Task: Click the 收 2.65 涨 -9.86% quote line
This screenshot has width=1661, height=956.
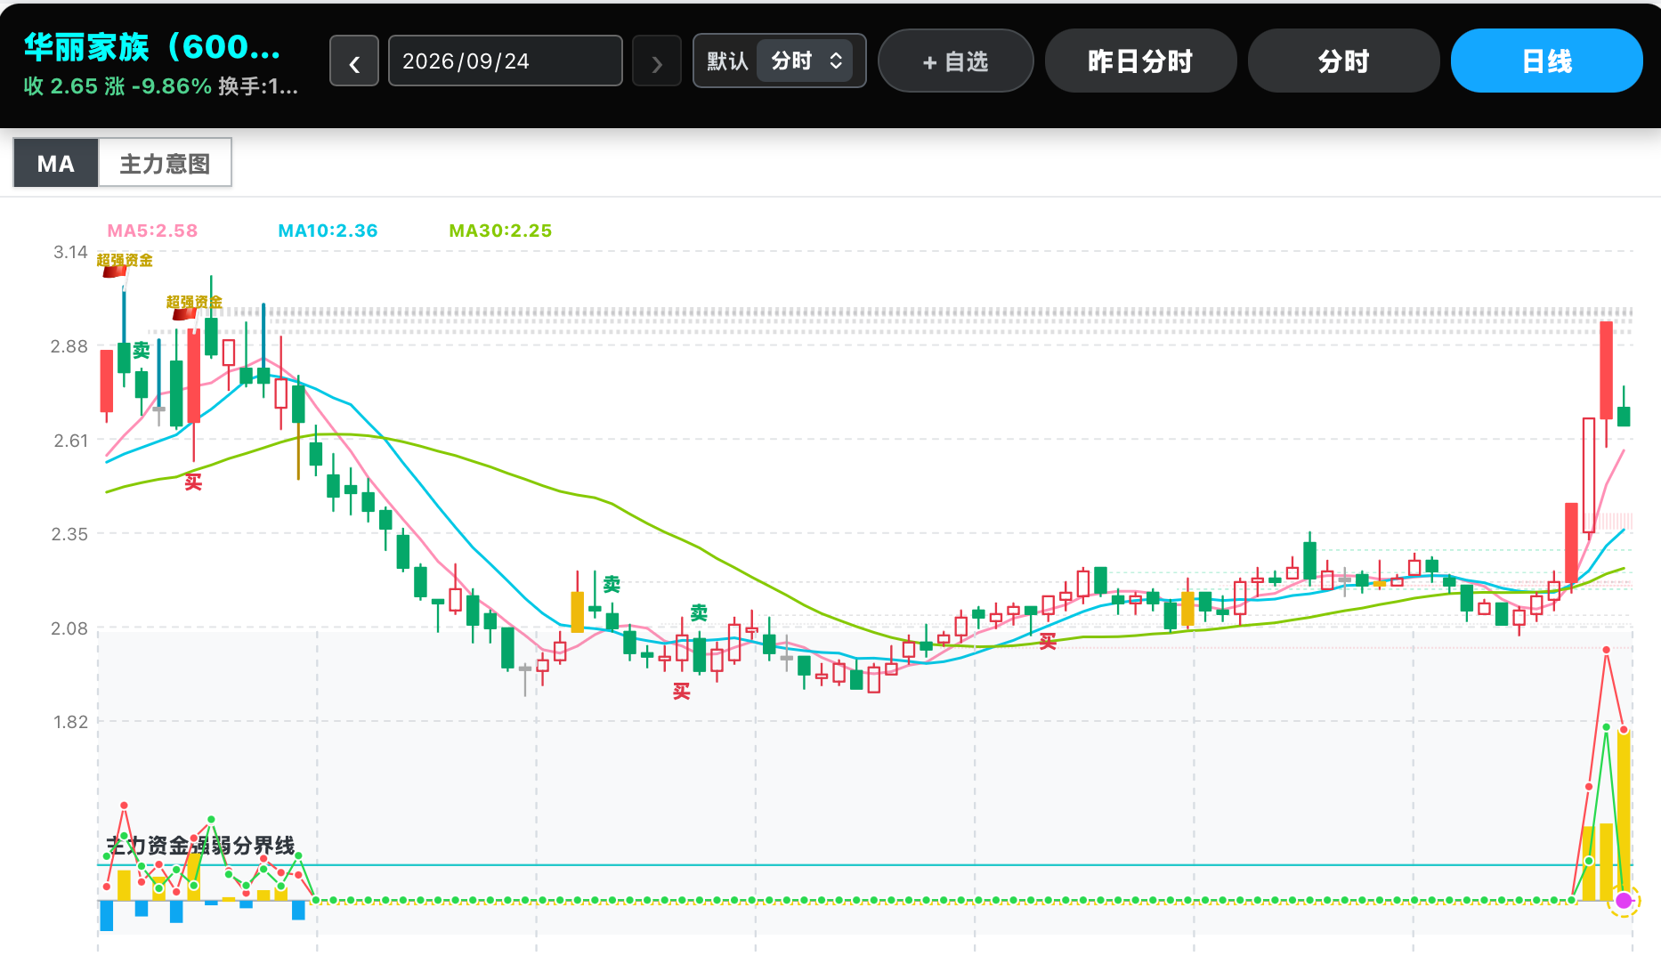Action: 117,86
